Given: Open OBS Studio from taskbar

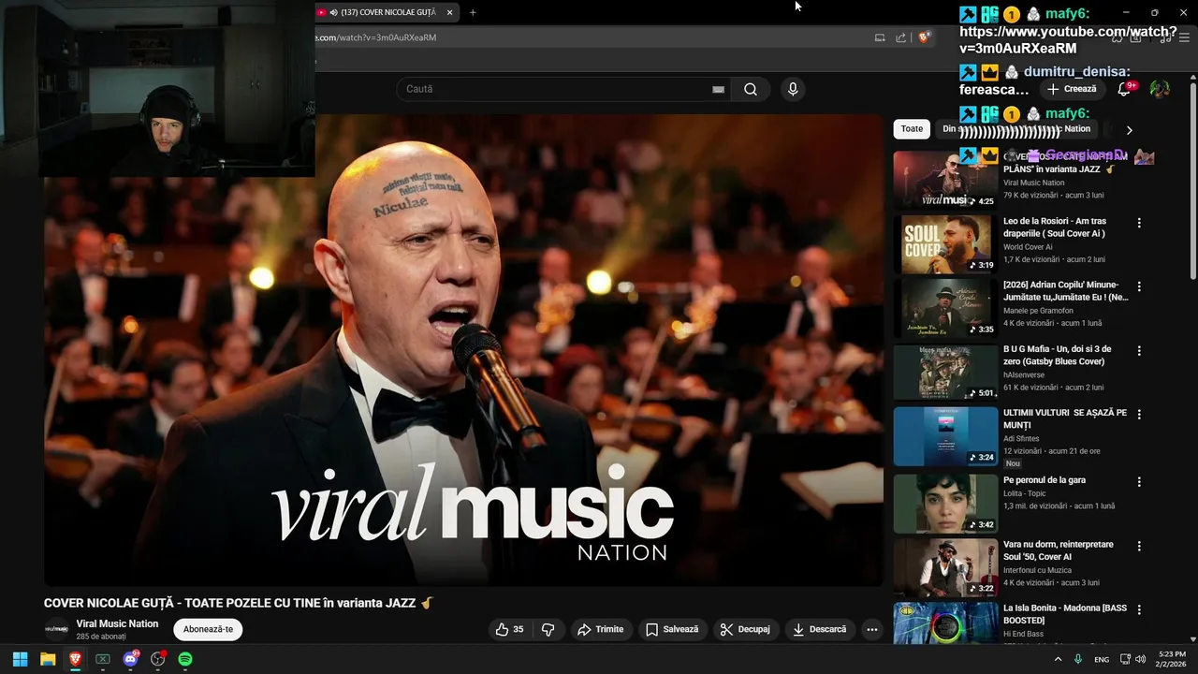Looking at the screenshot, I should point(158,659).
